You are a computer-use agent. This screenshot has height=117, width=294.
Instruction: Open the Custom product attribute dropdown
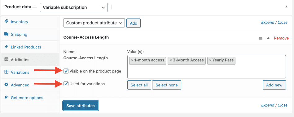coord(94,23)
